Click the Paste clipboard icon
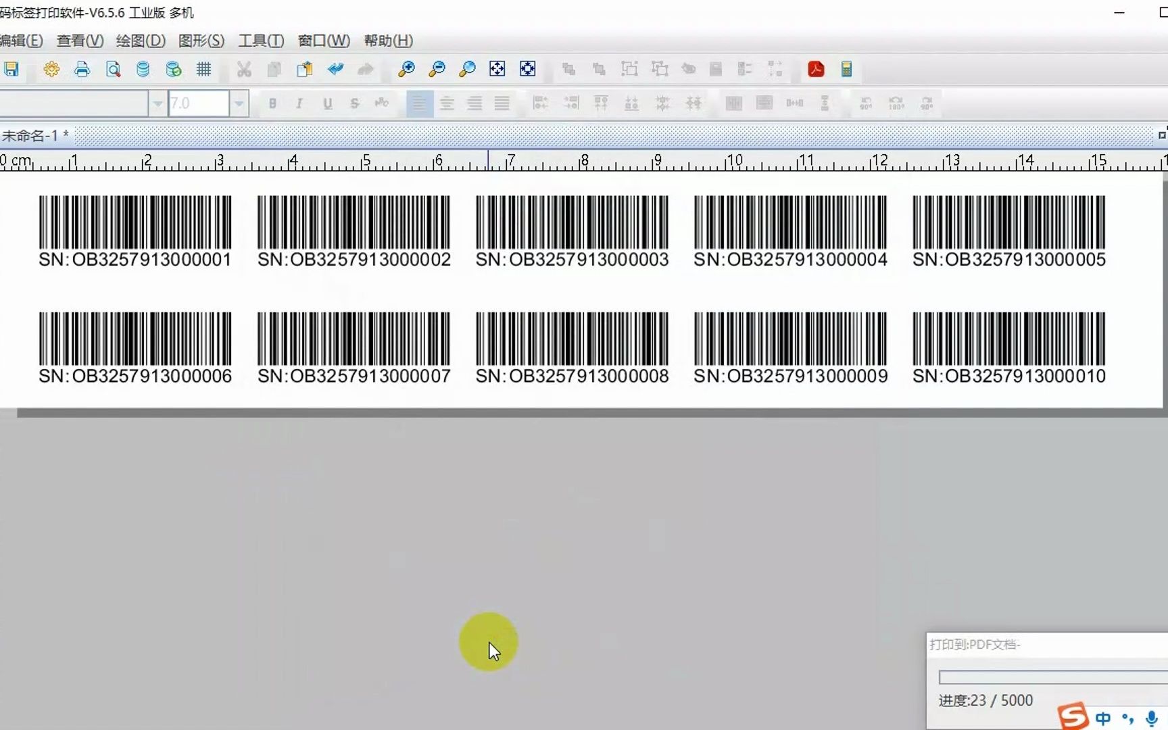1168x730 pixels. tap(305, 69)
